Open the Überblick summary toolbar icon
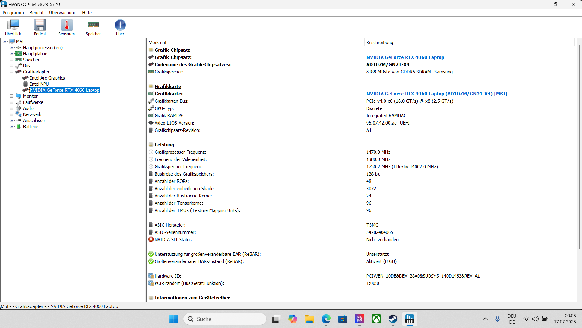This screenshot has height=328, width=582. coord(13,27)
